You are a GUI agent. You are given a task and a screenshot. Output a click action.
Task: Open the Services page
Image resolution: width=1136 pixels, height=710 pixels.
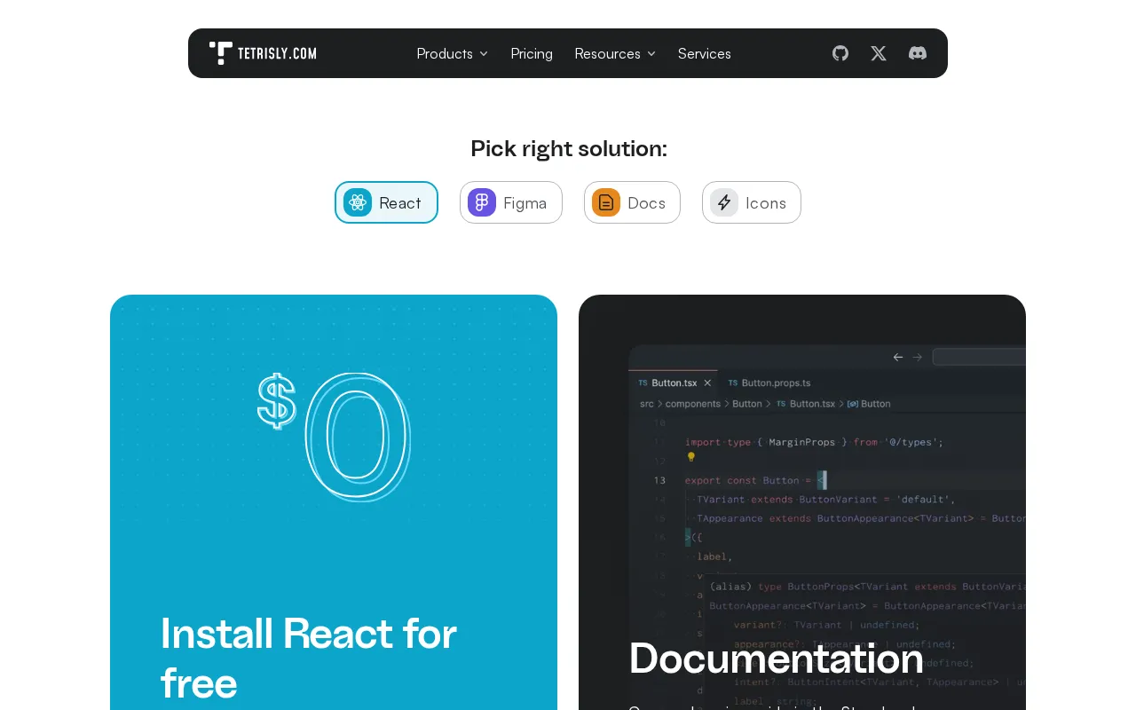[705, 53]
